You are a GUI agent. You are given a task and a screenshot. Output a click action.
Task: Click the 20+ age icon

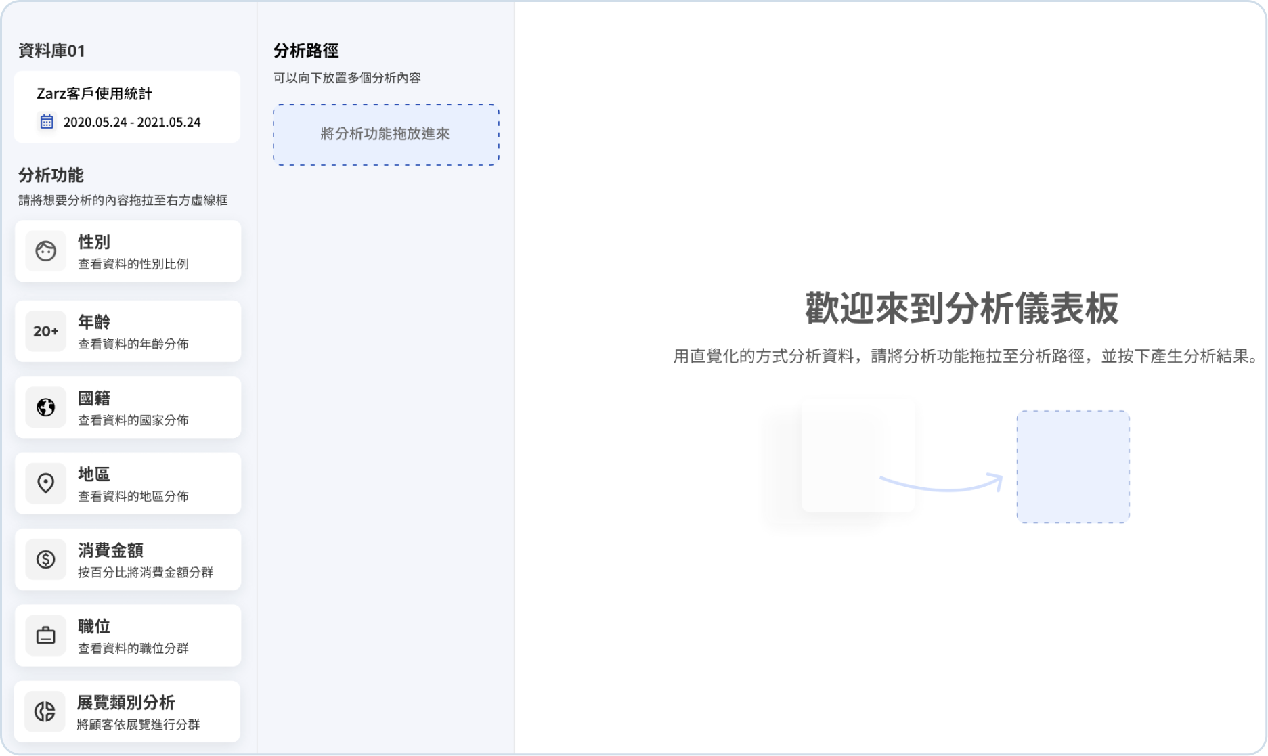[45, 331]
